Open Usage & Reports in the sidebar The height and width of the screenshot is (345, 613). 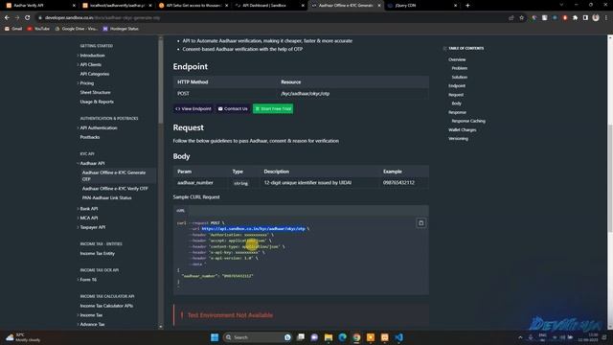point(97,102)
